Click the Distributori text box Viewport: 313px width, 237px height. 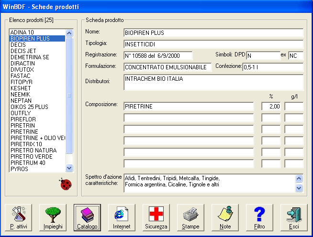(x=213, y=83)
